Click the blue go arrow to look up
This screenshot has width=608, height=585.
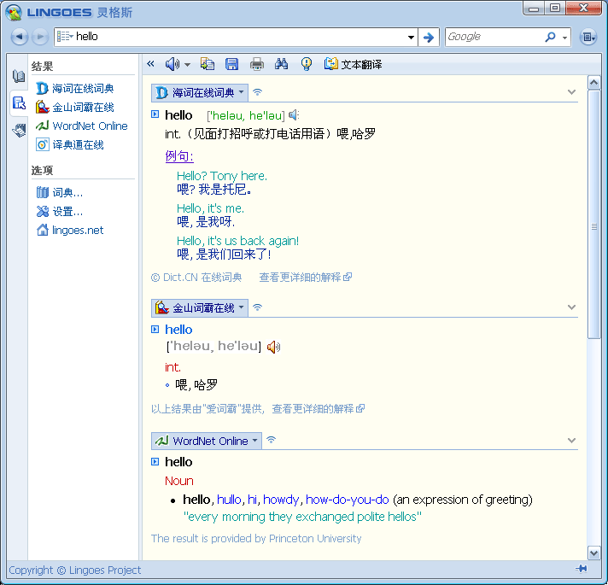429,38
